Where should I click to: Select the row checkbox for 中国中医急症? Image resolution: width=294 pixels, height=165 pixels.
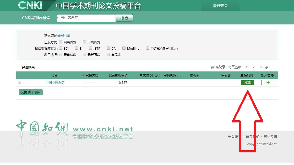click(x=19, y=82)
